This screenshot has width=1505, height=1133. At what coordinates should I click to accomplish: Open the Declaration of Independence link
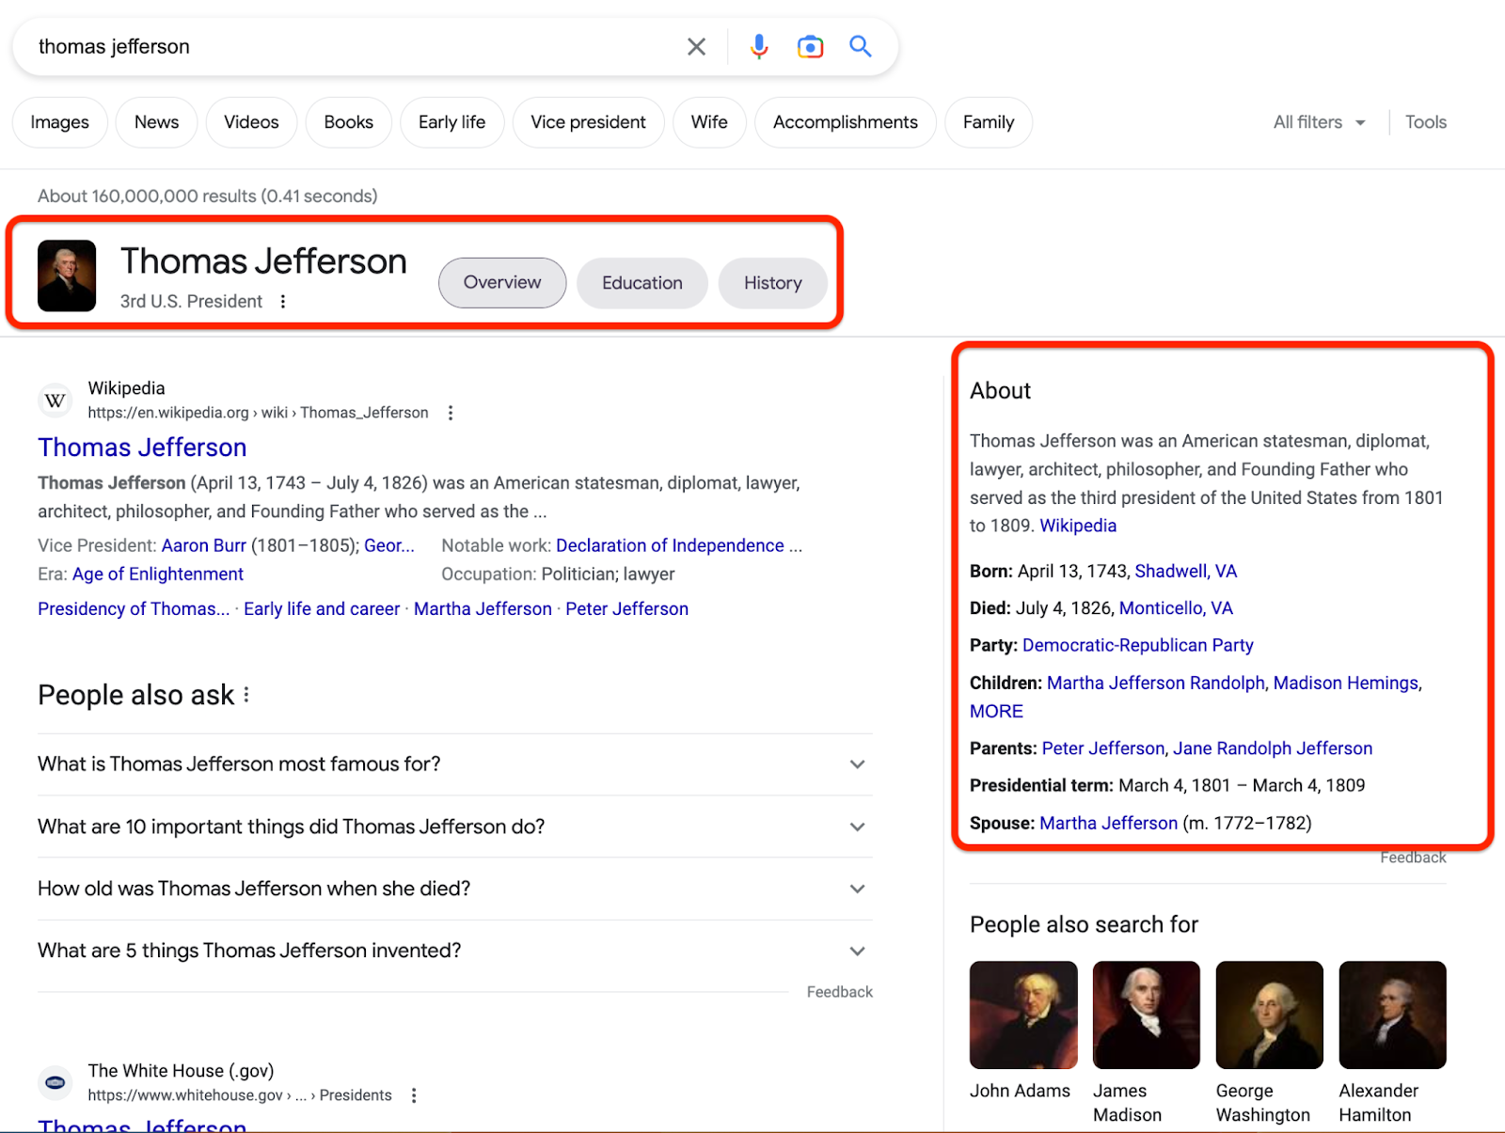pyautogui.click(x=670, y=545)
